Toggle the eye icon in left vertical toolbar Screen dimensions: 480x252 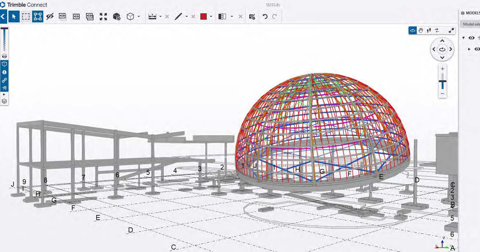click(4, 56)
